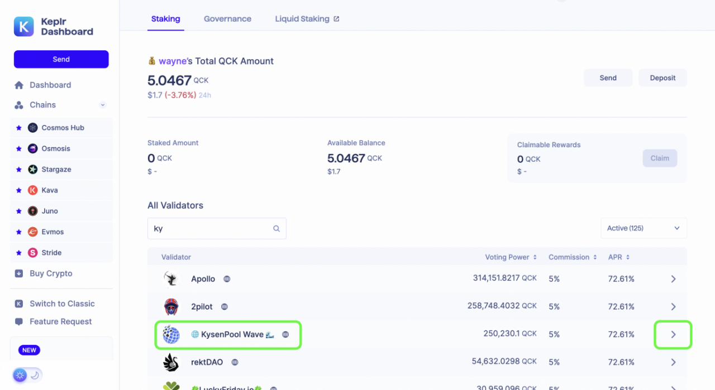Click the KysenPool Wave validator name
This screenshot has height=390, width=715.
pos(232,335)
